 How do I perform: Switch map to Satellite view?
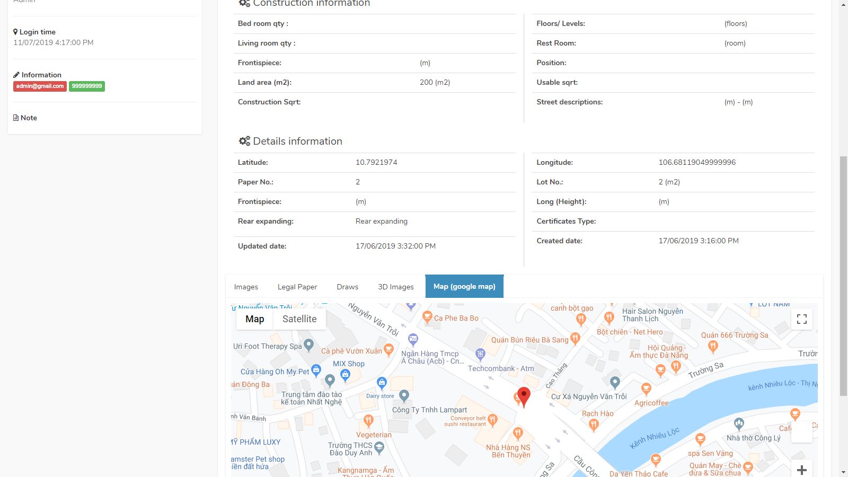[x=299, y=319]
